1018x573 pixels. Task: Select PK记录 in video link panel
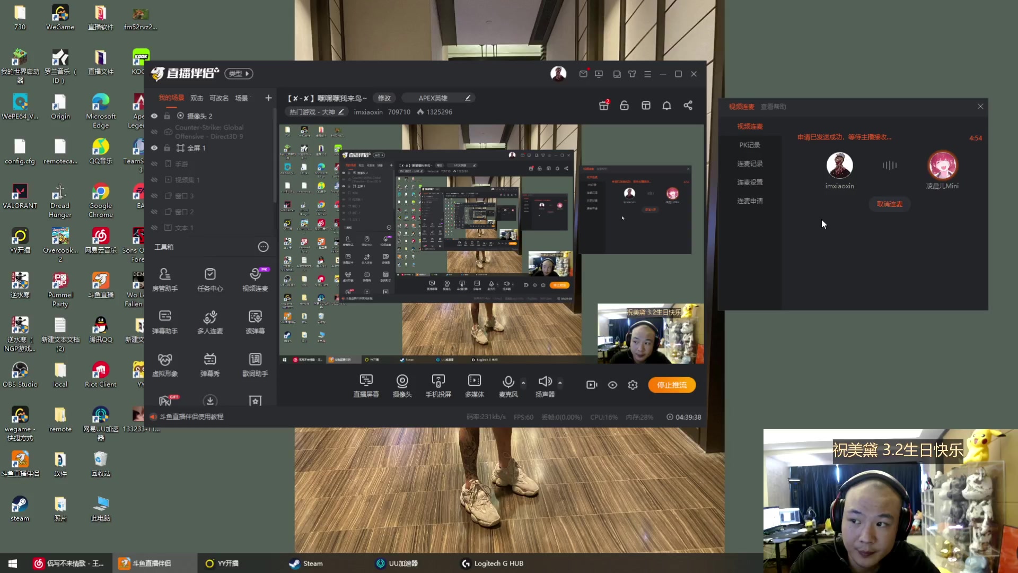click(750, 145)
